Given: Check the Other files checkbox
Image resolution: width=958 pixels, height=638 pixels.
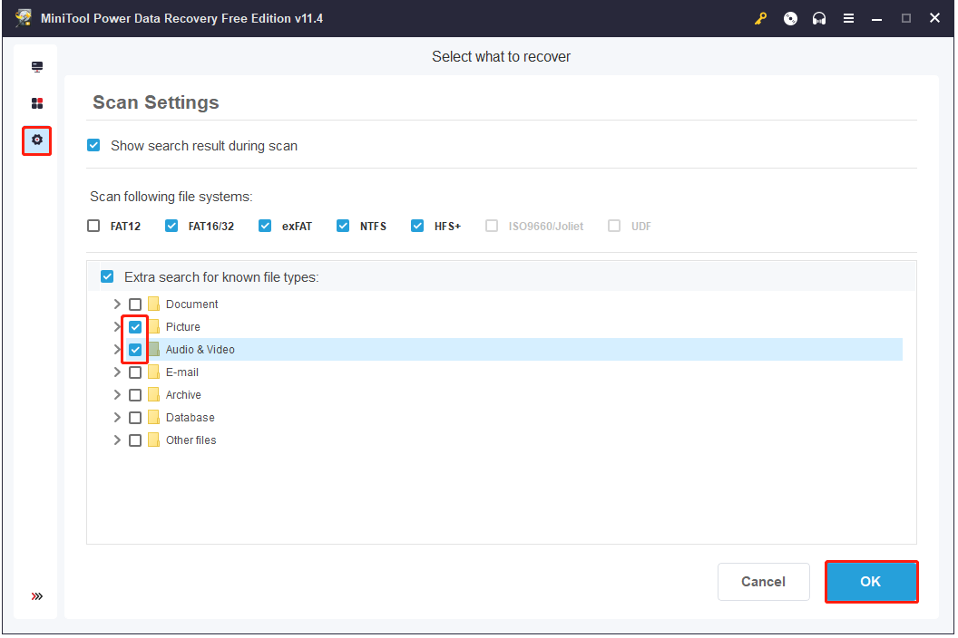Looking at the screenshot, I should (x=136, y=440).
